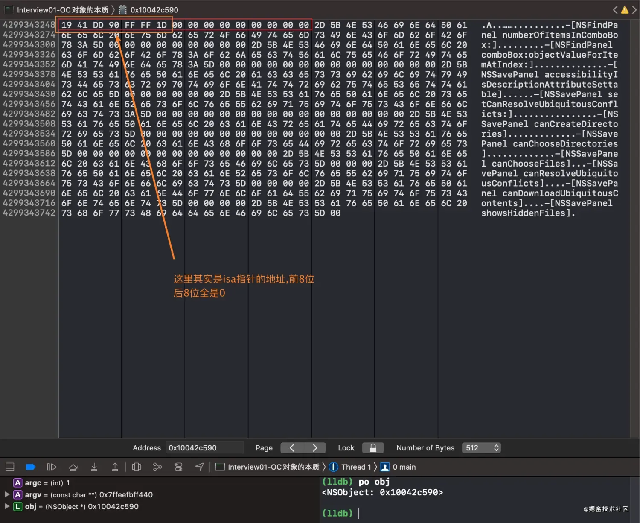Expand the obj variable
The image size is (640, 523).
[7, 506]
